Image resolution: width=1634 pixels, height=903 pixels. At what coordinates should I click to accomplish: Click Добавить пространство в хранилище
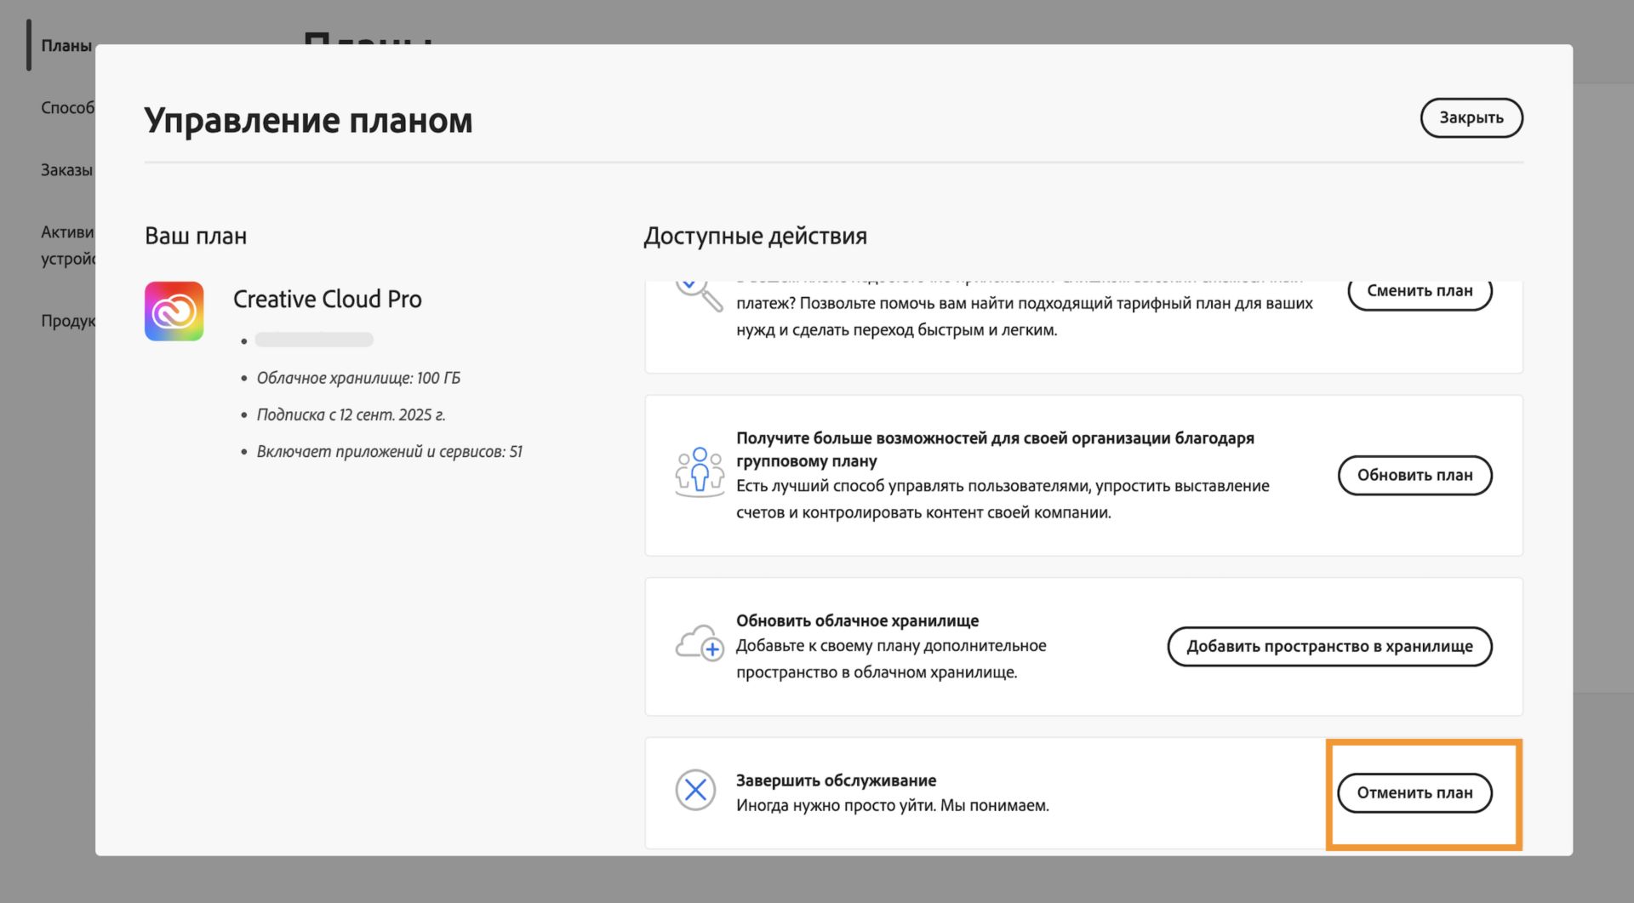[x=1329, y=646]
